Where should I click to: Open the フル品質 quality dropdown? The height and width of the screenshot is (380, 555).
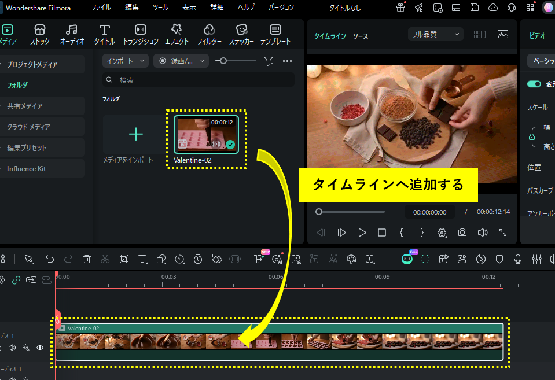tap(435, 34)
